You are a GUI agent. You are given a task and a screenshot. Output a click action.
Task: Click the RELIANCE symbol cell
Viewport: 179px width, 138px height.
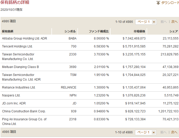click(x=69, y=87)
